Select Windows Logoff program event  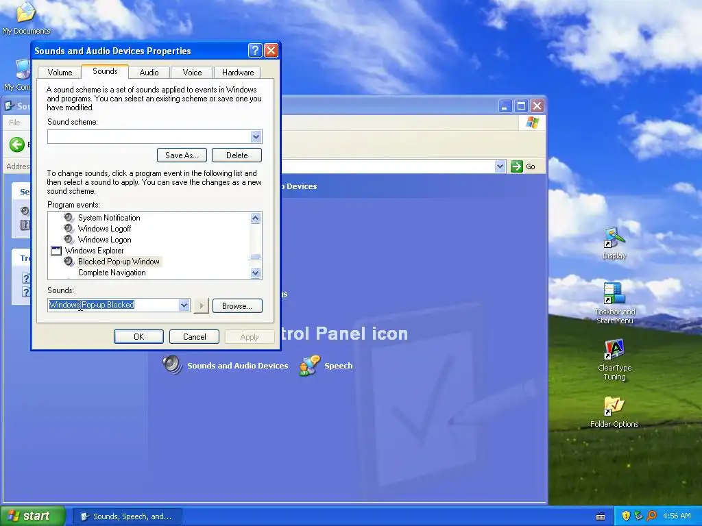tap(104, 229)
